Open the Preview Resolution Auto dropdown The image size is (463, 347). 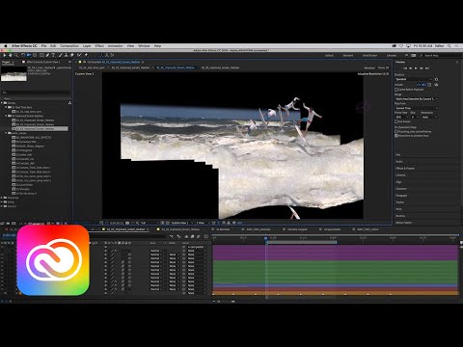click(x=429, y=118)
